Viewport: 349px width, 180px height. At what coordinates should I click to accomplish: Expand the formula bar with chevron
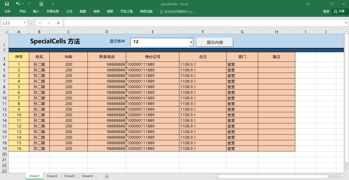(346, 23)
